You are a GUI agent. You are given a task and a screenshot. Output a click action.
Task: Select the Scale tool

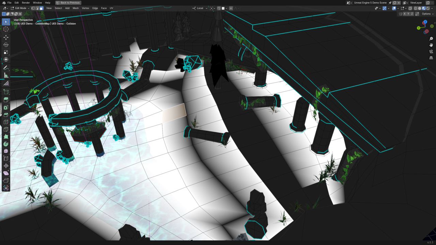pos(6,52)
